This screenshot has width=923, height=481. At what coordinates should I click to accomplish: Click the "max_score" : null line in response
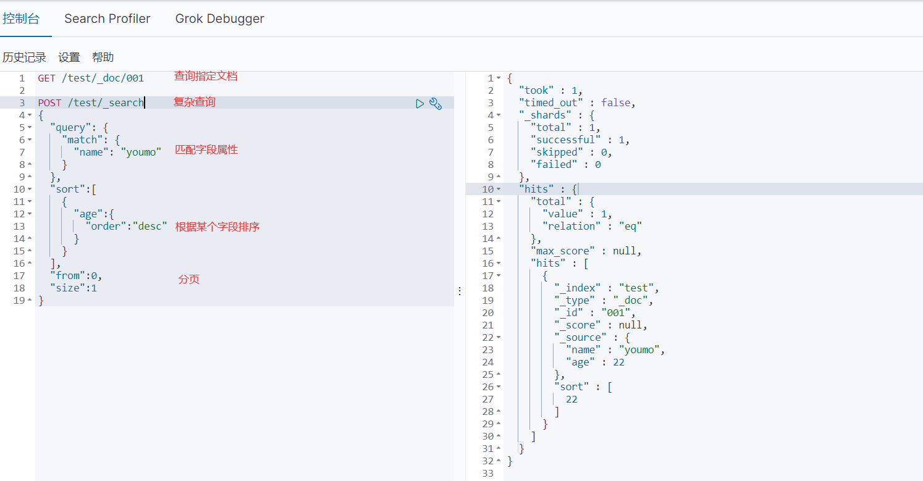[586, 251]
